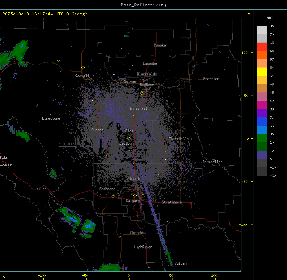Pick the yellow 54 dBZ legend band
287x280 pixels.
[262, 71]
